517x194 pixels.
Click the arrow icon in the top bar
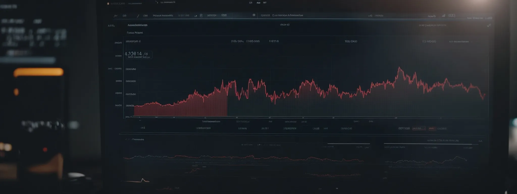click(x=156, y=2)
